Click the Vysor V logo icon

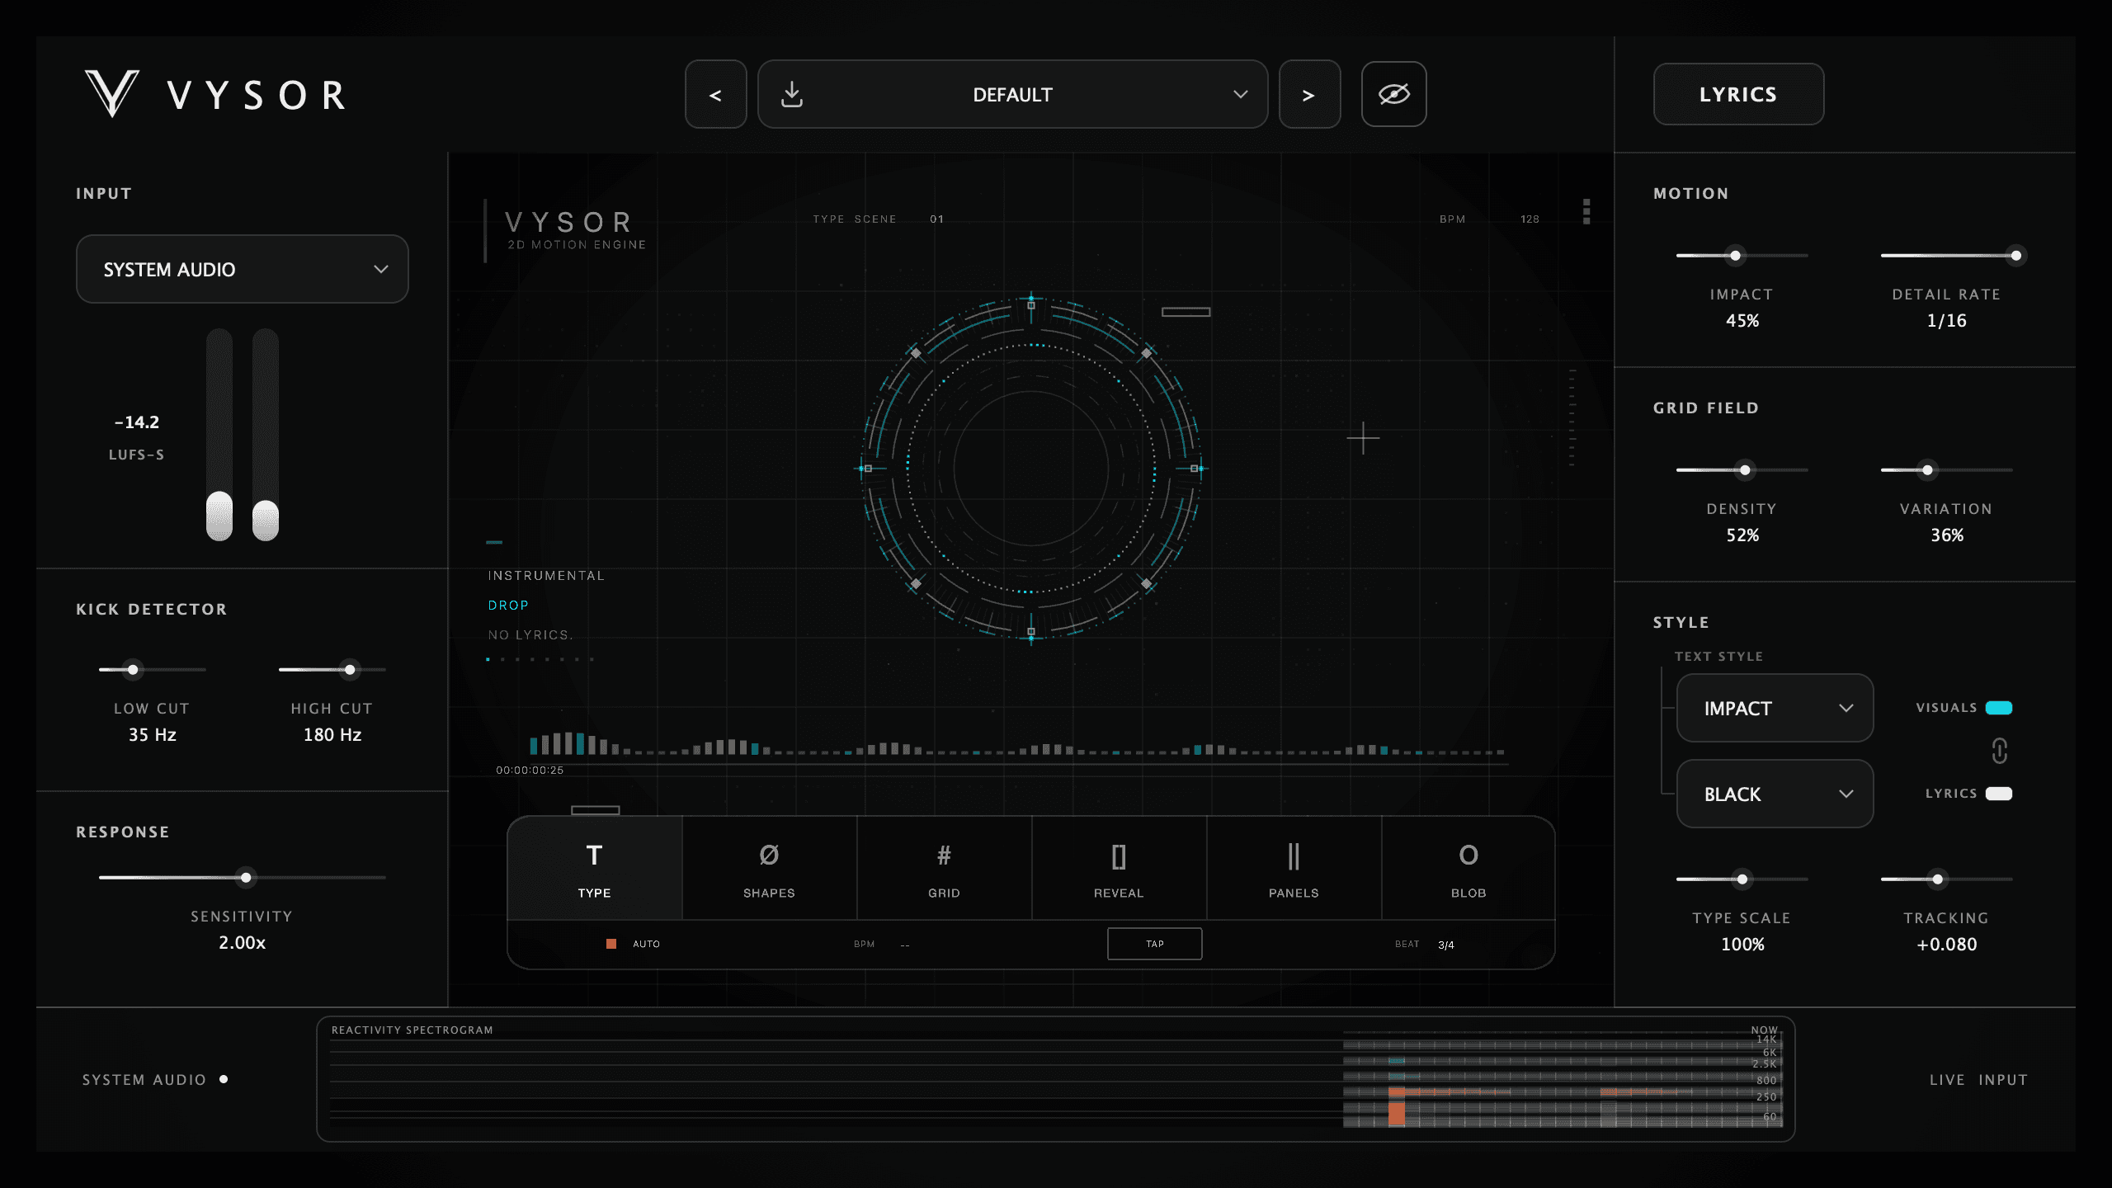[112, 93]
